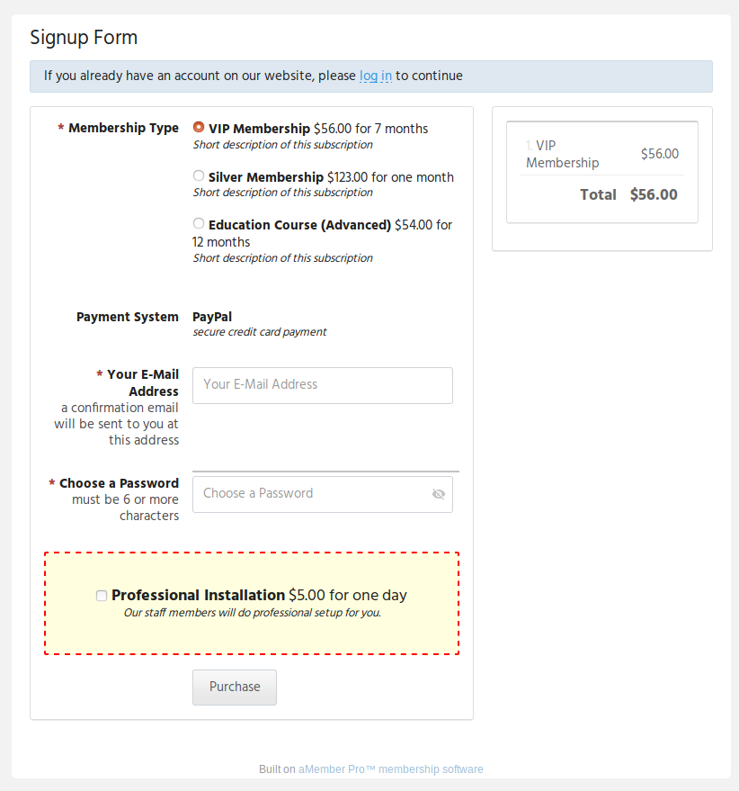The height and width of the screenshot is (791, 739).
Task: Open the log in link
Action: coord(376,76)
